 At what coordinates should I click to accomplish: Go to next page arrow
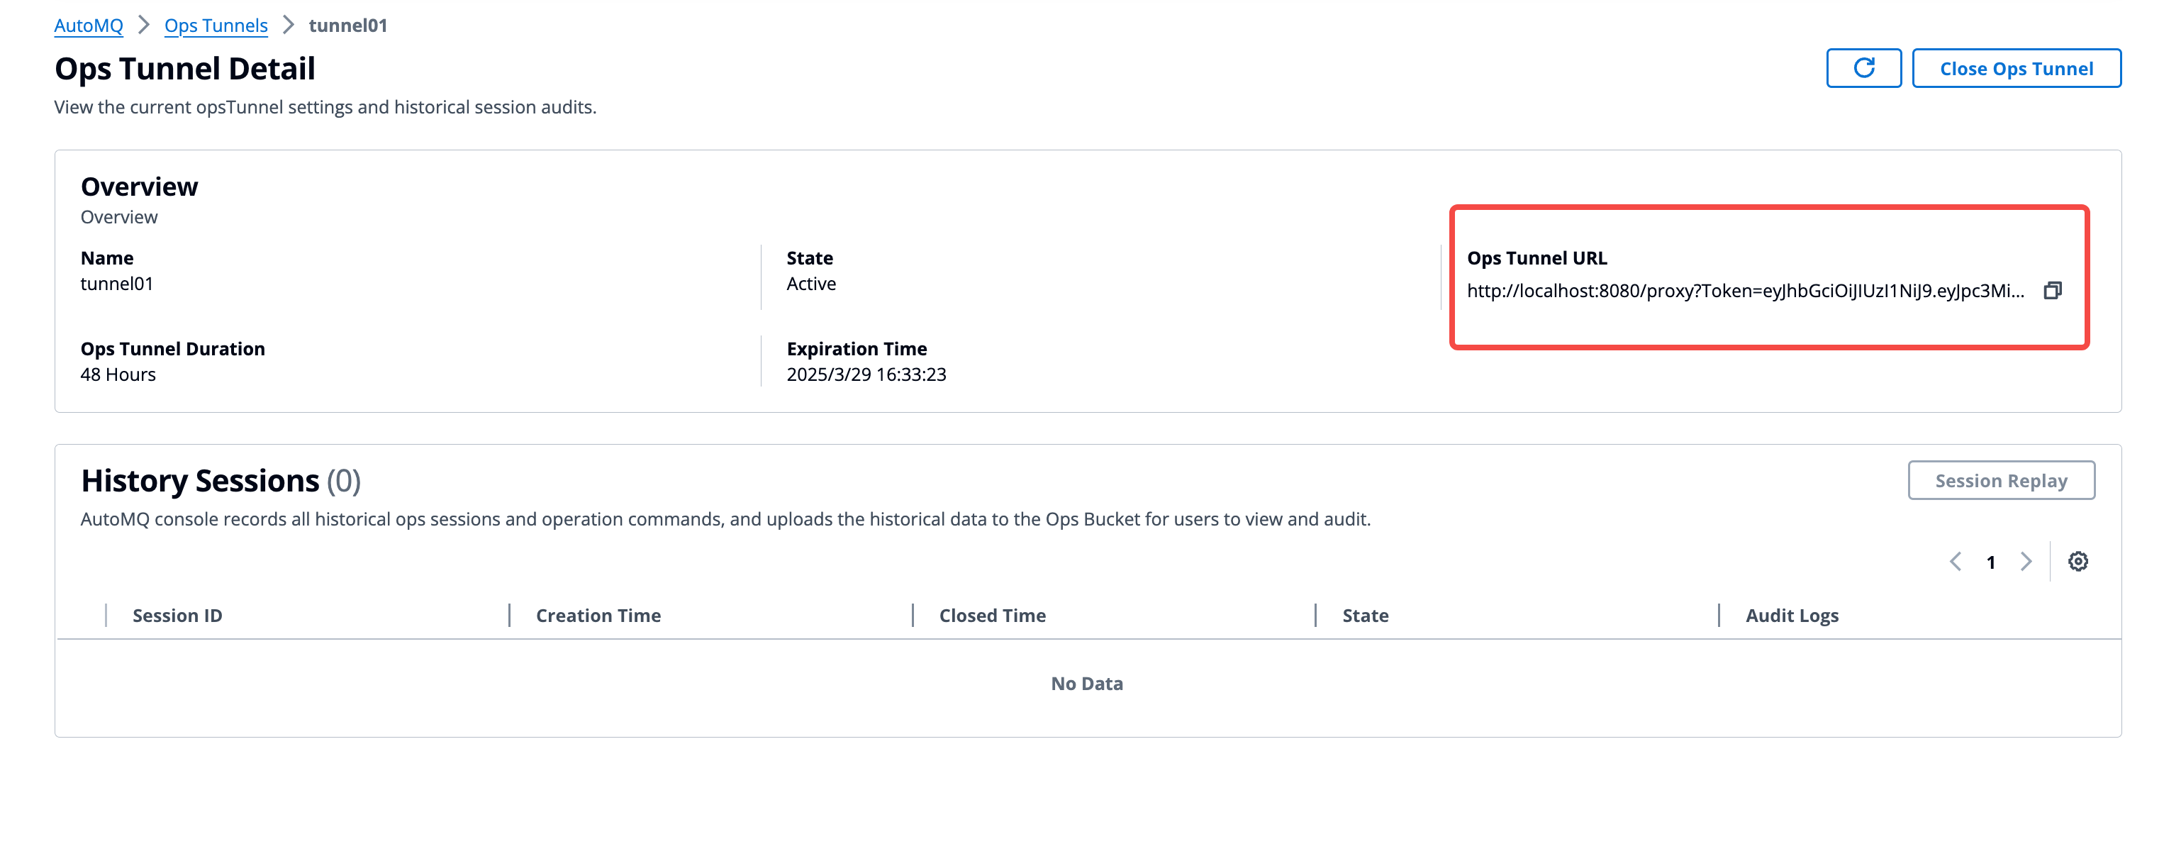click(2026, 561)
